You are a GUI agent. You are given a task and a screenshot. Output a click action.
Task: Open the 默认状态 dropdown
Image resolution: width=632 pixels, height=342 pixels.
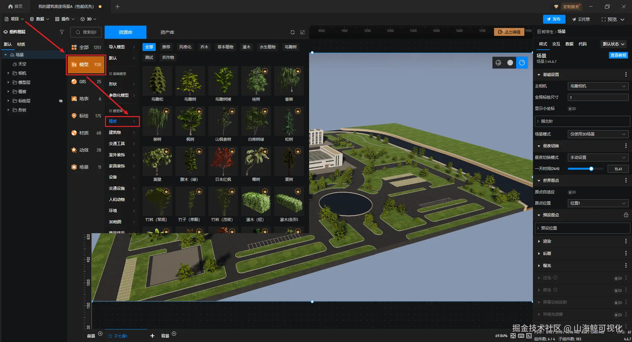click(614, 44)
